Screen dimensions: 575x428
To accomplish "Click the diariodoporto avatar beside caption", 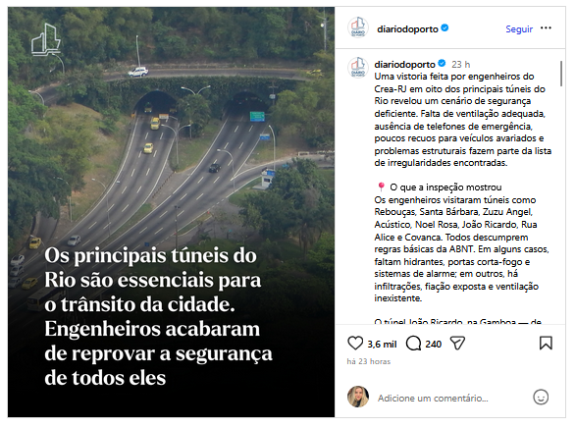I will [358, 68].
